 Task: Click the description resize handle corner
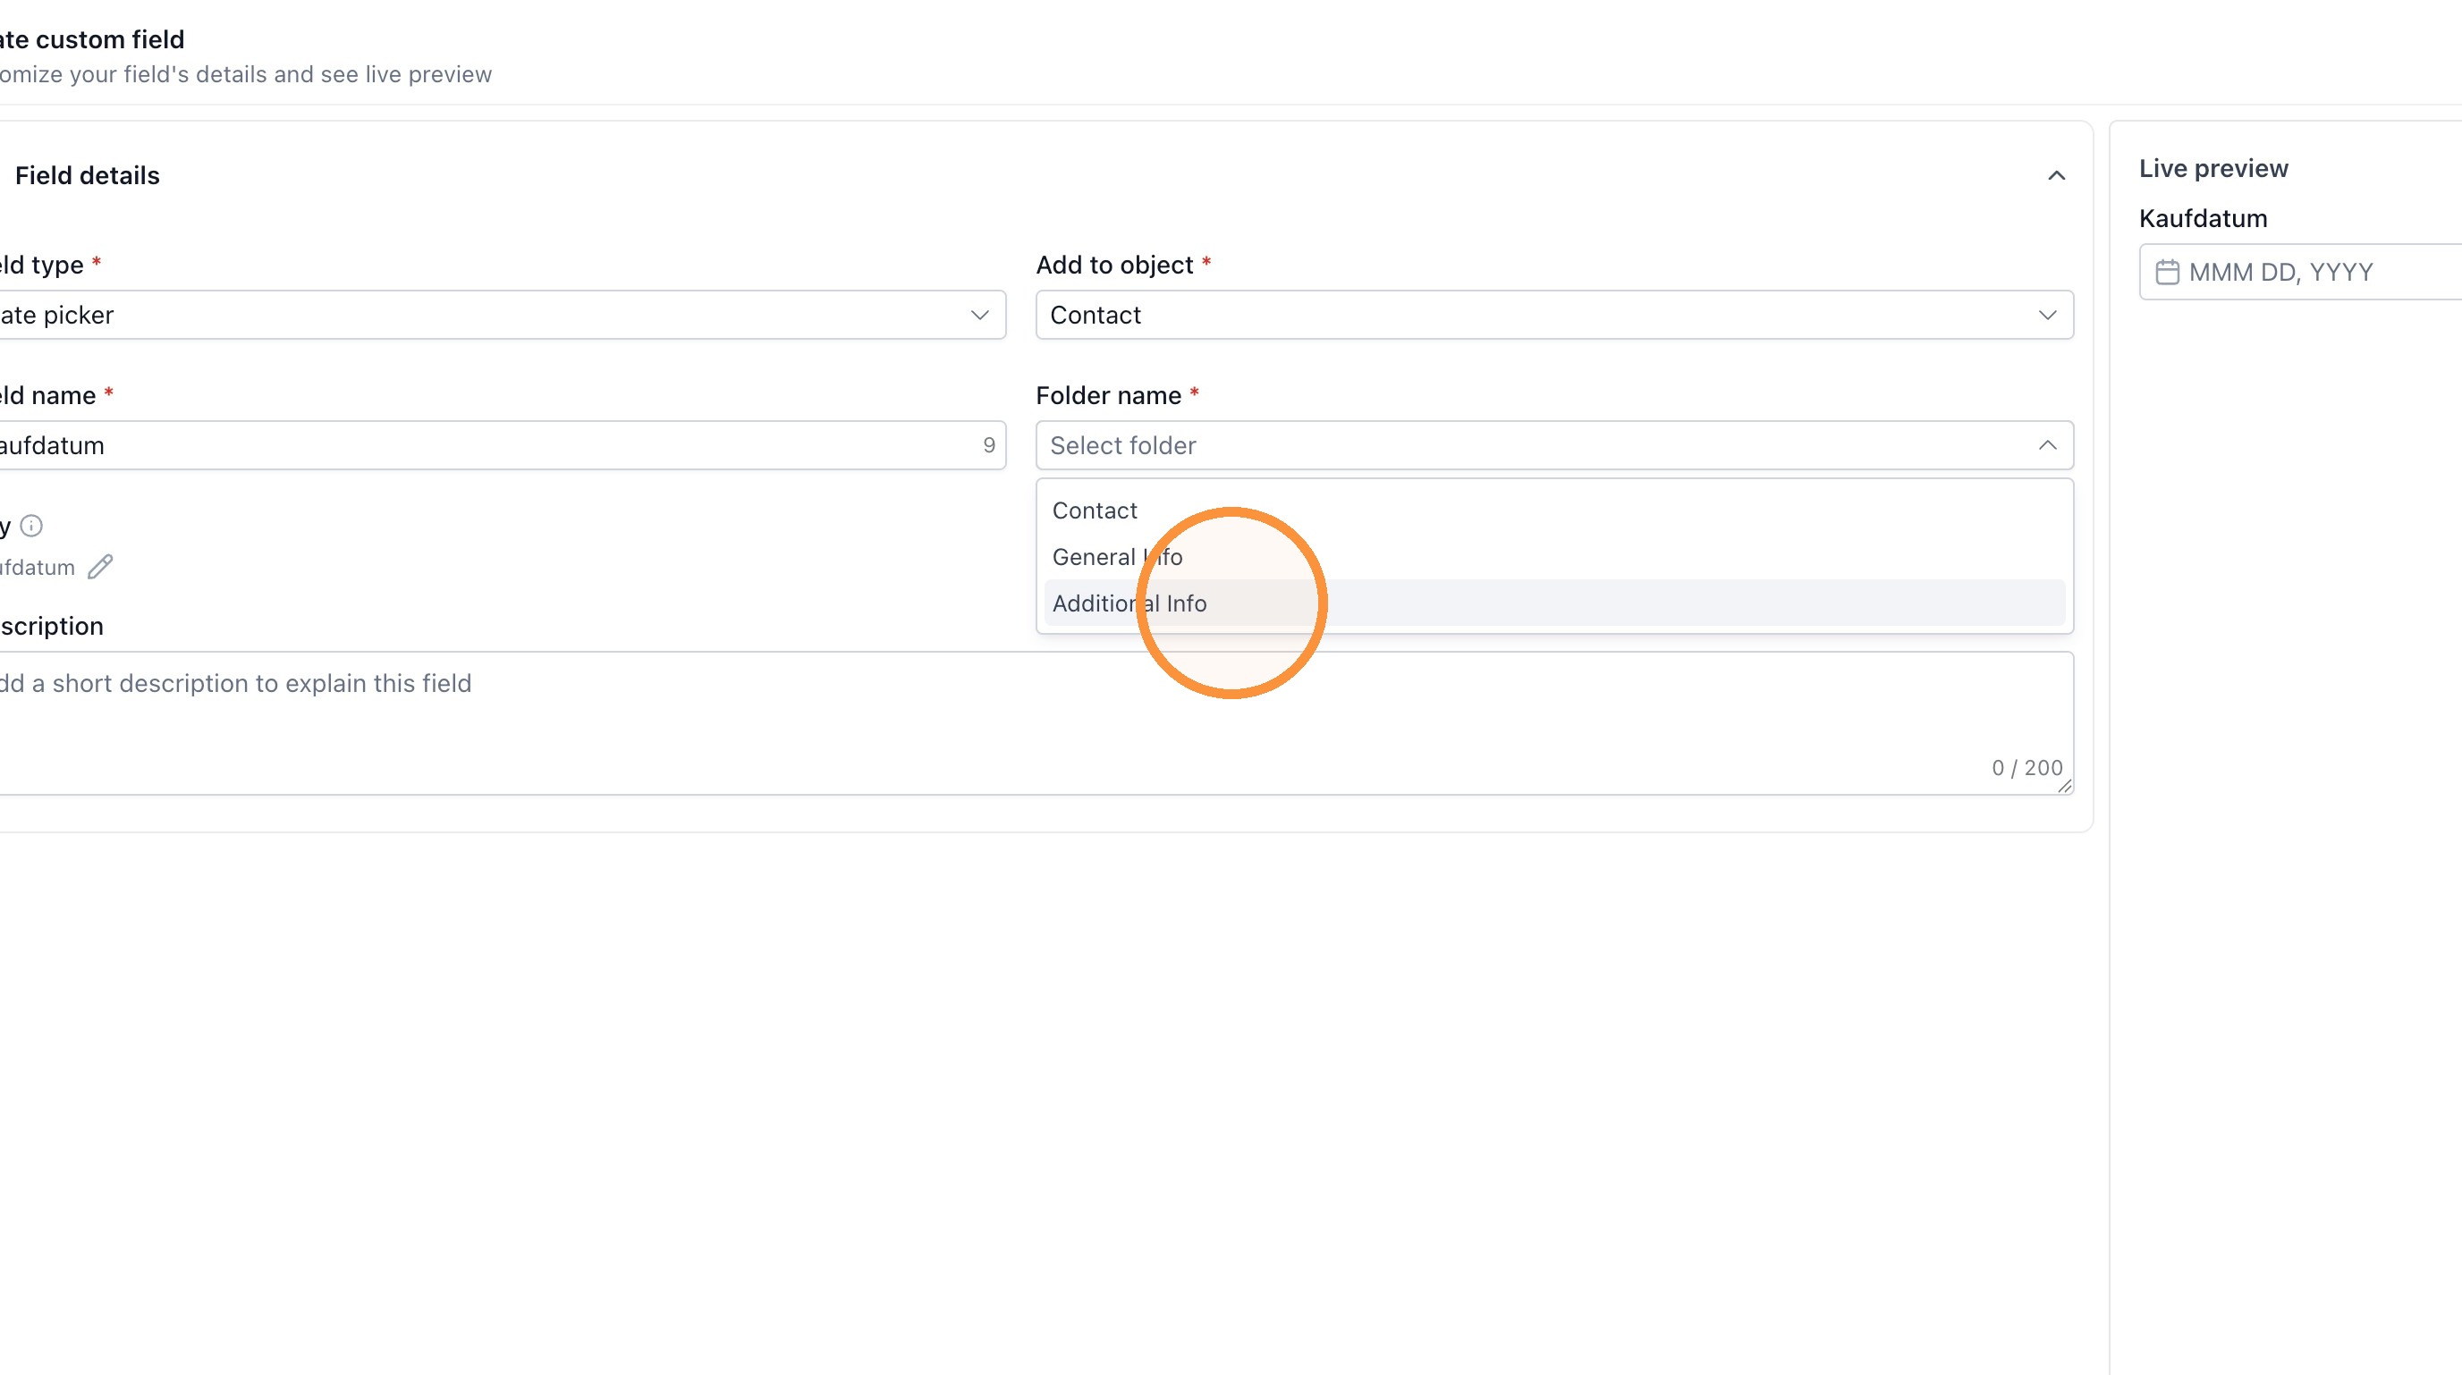pos(2064,786)
